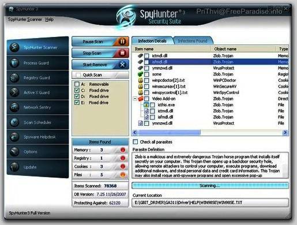Click the Current Location path field
This screenshot has width=297, height=225.
point(210,202)
